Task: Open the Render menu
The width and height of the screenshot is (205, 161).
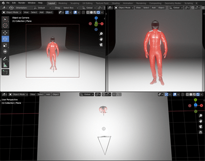Action: (22, 3)
